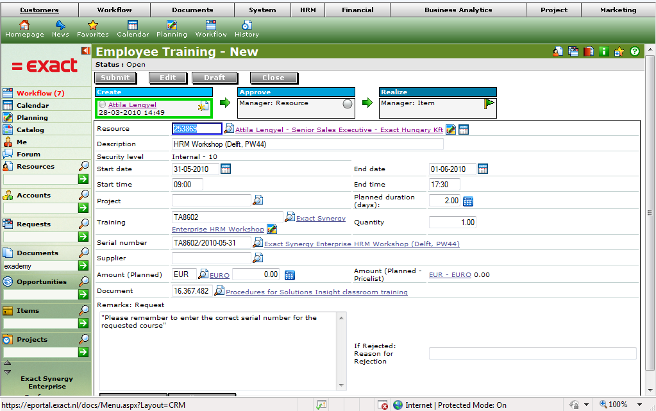This screenshot has height=411, width=656.
Task: Collapse sidebar with the small up triangle
Action: tap(7, 363)
